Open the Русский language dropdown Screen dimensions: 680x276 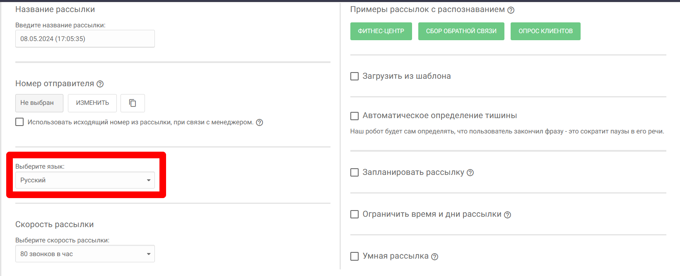point(85,180)
